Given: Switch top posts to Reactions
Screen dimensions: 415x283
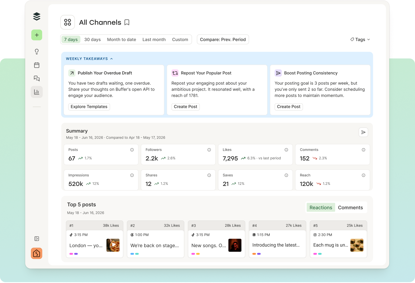Looking at the screenshot, I should click(321, 207).
